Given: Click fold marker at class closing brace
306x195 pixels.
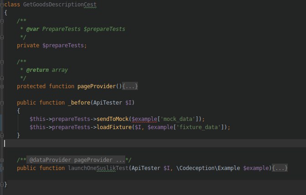Looking at the screenshot, I should pos(2,184).
